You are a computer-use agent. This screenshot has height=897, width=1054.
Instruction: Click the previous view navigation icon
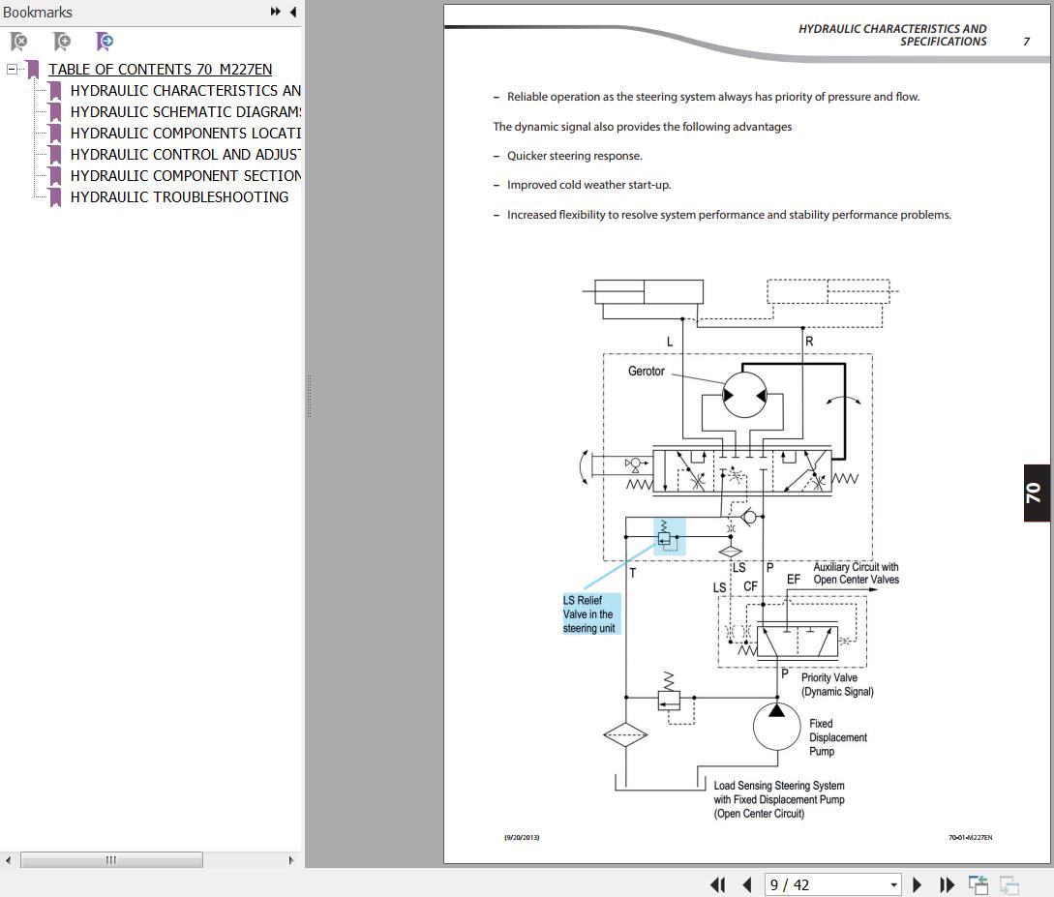coord(979,885)
